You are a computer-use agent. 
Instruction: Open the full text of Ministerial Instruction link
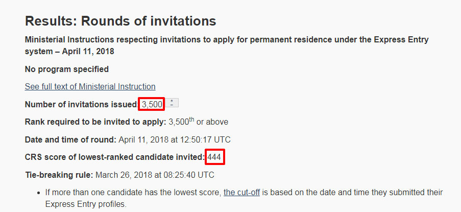coord(90,87)
